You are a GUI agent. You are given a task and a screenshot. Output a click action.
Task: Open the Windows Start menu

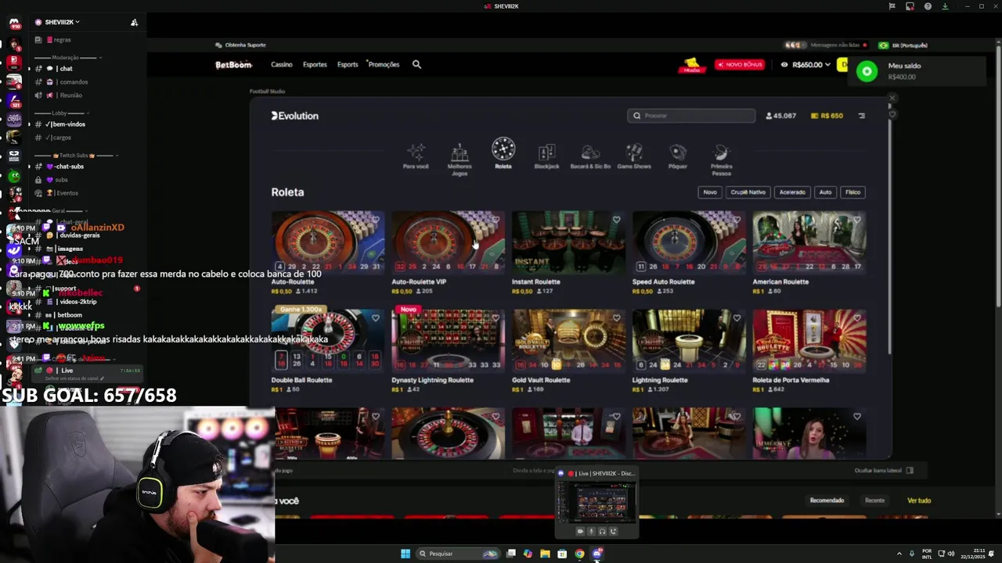405,554
